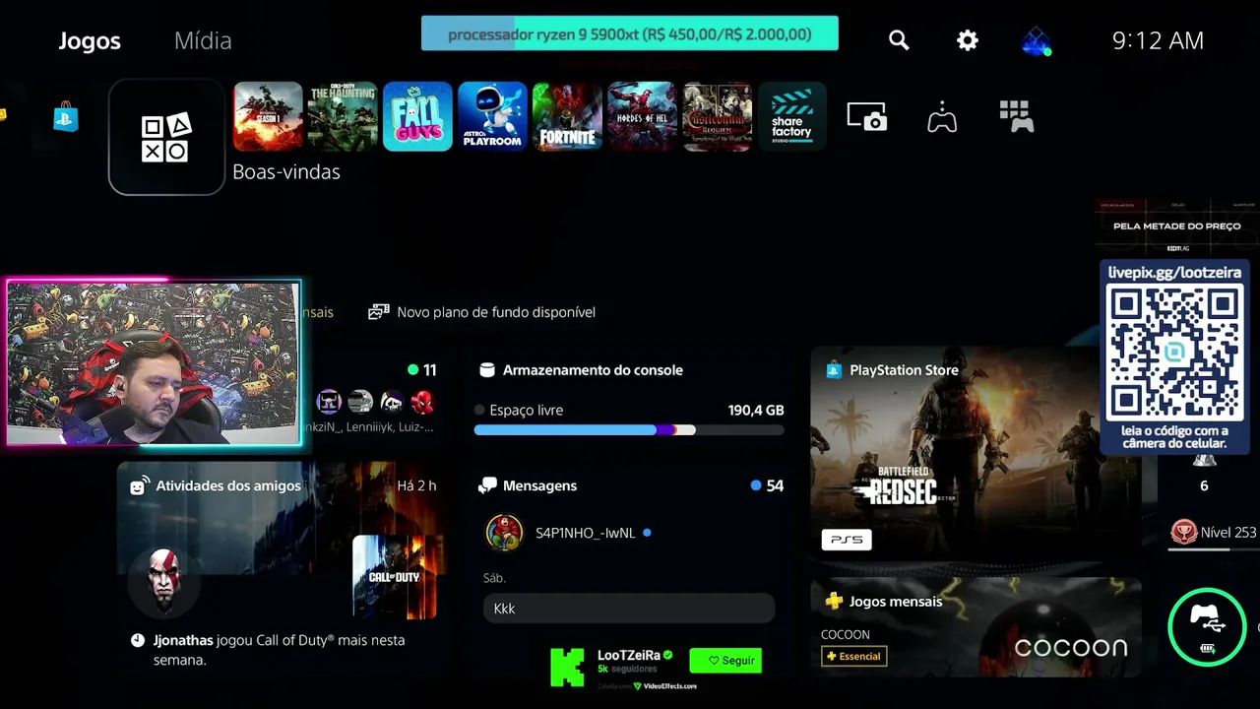The height and width of the screenshot is (709, 1260).
Task: Open the search magnifier icon
Action: coord(899,40)
